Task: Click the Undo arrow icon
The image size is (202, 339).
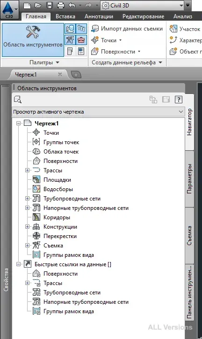Action: [x=72, y=6]
